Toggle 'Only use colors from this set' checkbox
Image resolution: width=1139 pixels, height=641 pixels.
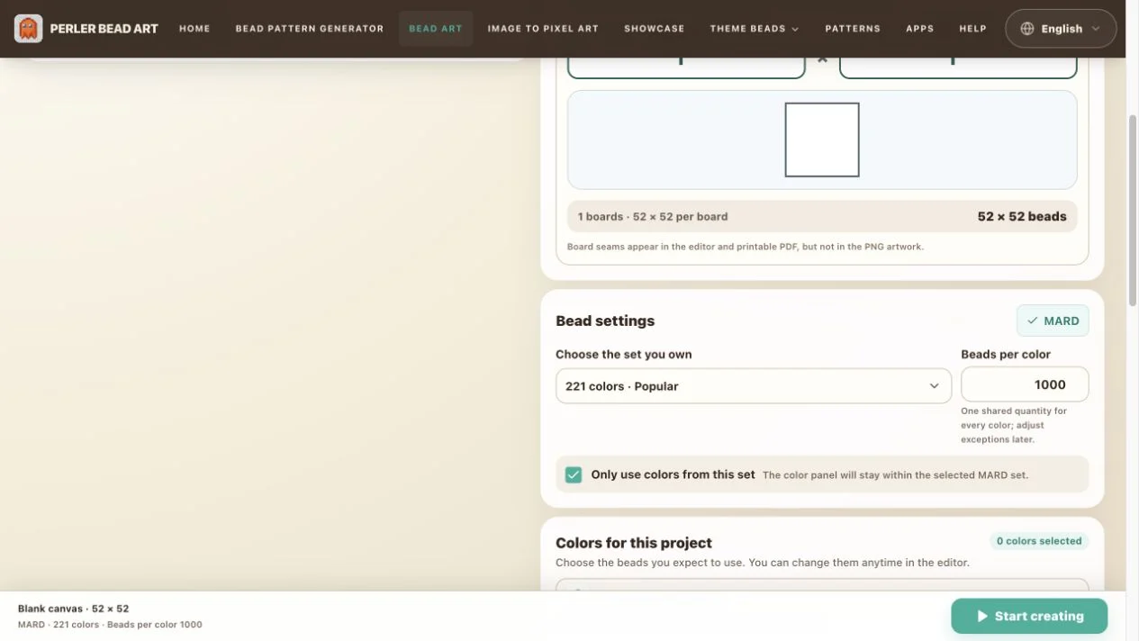574,474
